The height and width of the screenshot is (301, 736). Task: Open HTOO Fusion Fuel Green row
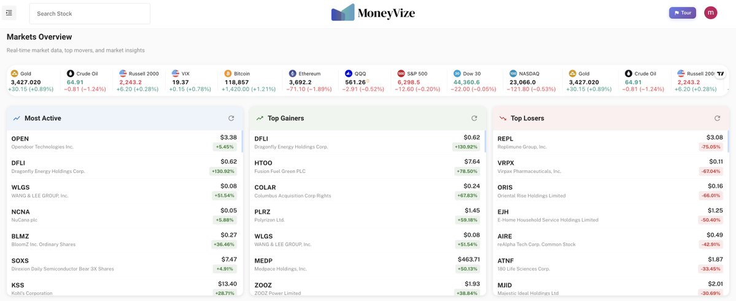pos(367,167)
